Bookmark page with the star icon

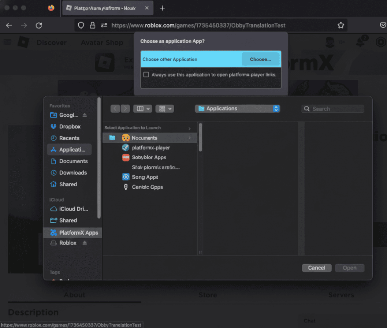point(341,25)
